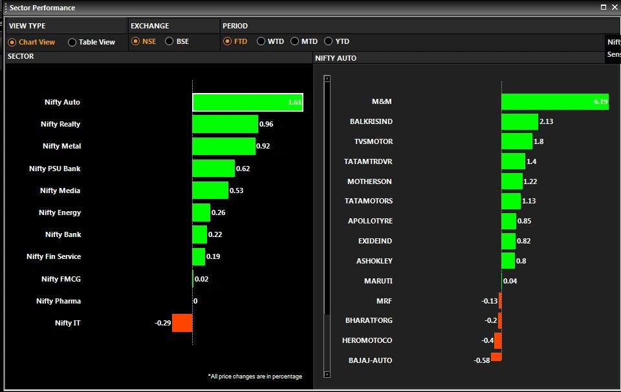Select the BALKRISIND bar in chart
This screenshot has height=392, width=621.
point(519,121)
